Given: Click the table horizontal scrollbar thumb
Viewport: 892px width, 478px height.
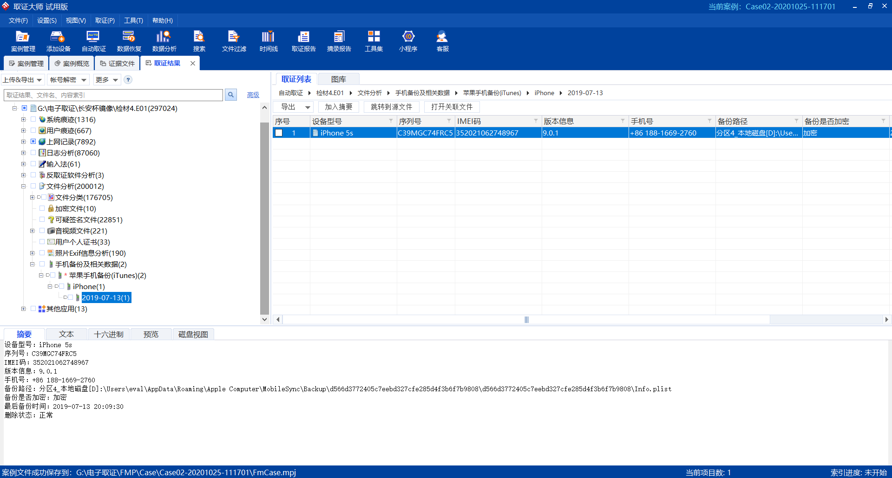Looking at the screenshot, I should click(x=526, y=319).
